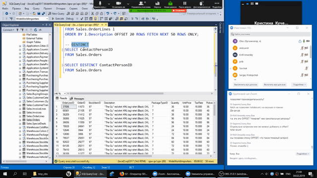Screen dimensions: 317x178
Task: Click the navigate back arrow icon
Action: tap(6, 13)
